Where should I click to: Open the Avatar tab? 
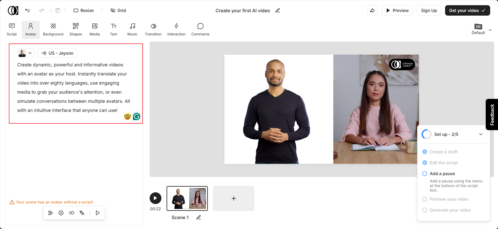(31, 30)
